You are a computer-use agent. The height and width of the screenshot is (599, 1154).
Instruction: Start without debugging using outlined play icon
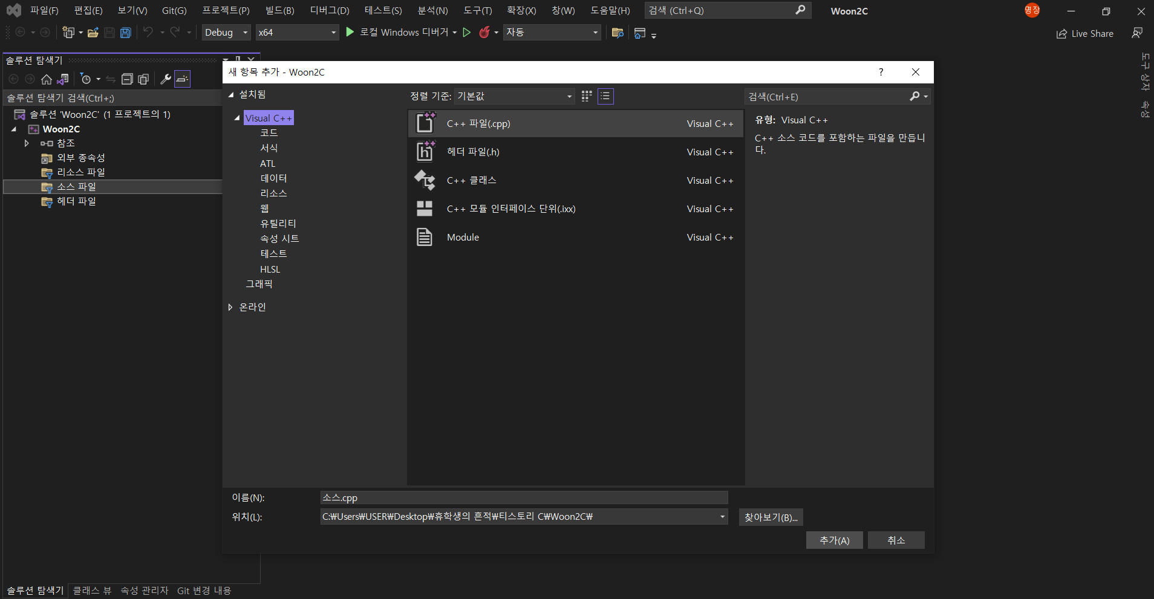(x=466, y=33)
